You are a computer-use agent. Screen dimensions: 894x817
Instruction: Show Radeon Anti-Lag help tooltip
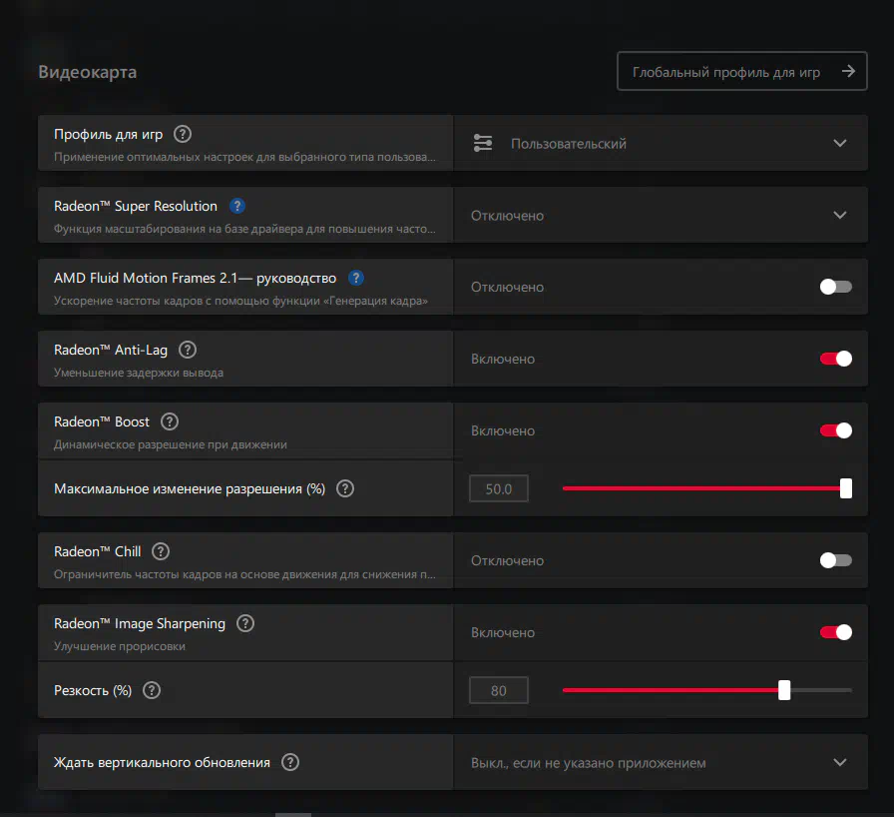tap(188, 350)
